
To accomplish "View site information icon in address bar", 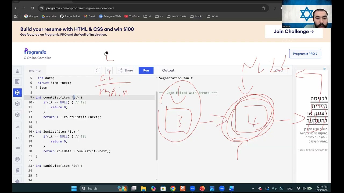I will coord(42,8).
